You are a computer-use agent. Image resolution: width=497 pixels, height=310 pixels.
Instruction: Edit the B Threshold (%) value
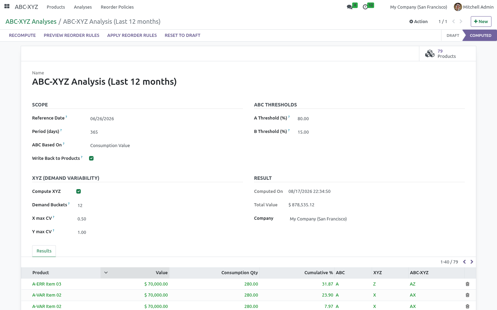(381, 132)
